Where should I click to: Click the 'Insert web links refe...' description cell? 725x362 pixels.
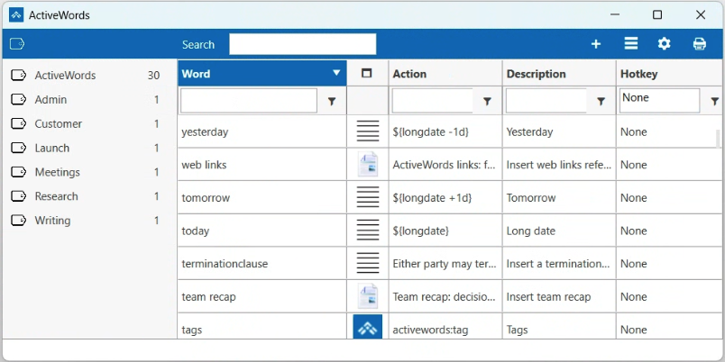coord(559,165)
